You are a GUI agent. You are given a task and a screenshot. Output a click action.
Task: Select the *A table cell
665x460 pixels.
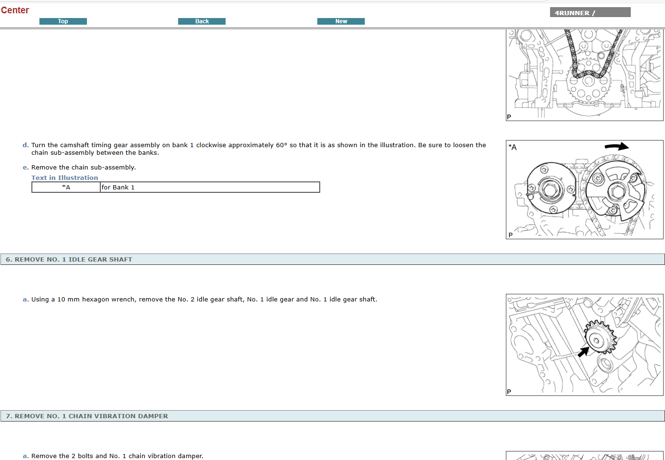click(x=66, y=188)
